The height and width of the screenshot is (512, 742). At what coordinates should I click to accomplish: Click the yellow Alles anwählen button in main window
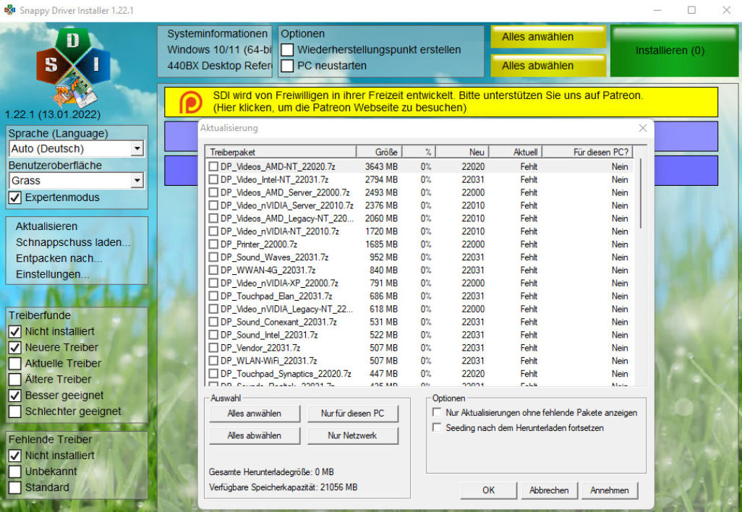tap(548, 37)
